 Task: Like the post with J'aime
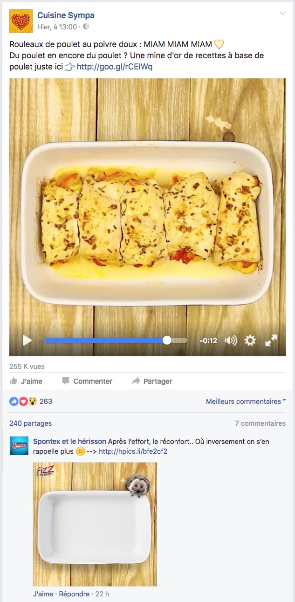click(26, 381)
